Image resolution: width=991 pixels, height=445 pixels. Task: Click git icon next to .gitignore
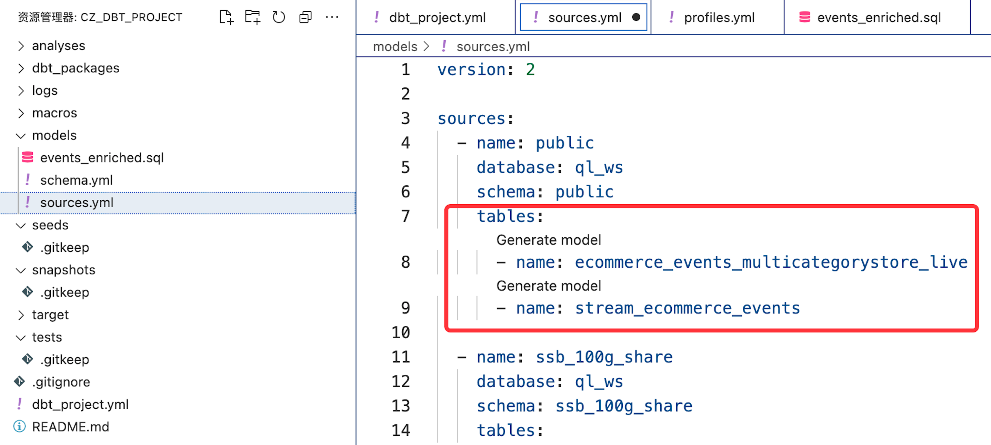click(x=19, y=382)
